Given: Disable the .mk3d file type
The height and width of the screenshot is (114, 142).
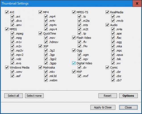Looking at the screenshot, I should point(46,76).
